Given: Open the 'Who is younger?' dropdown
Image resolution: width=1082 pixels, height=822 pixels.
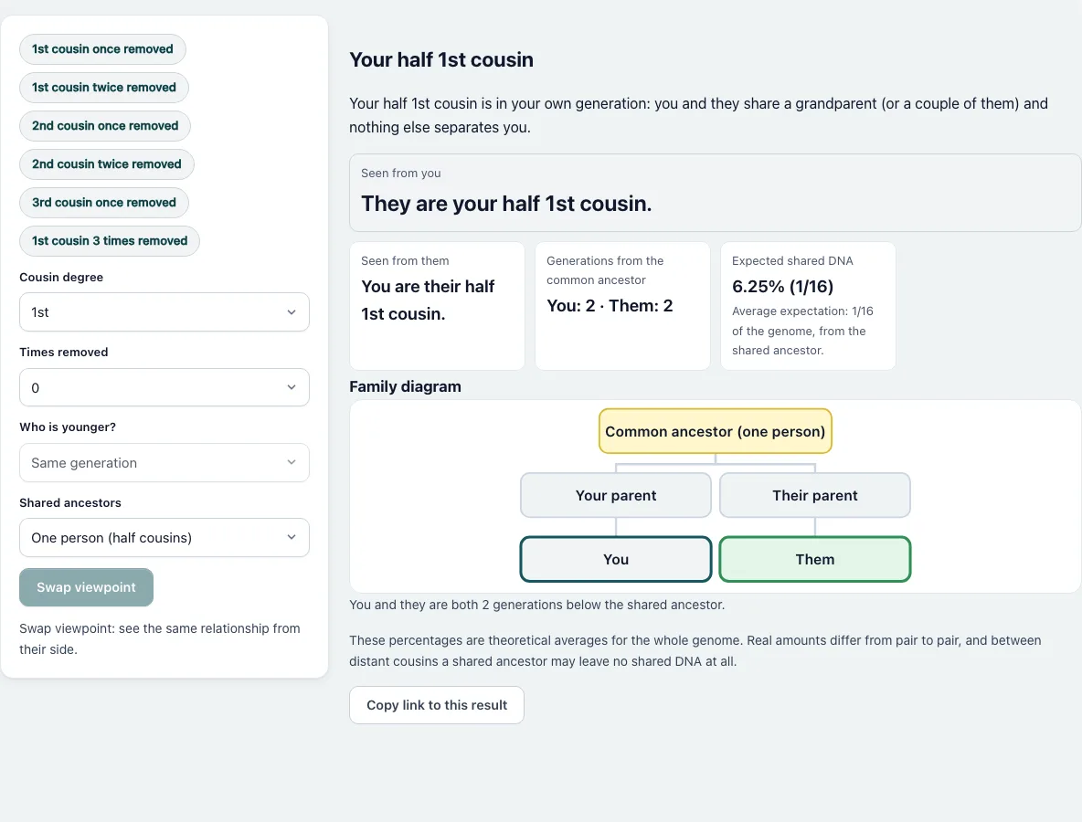Looking at the screenshot, I should pos(164,463).
